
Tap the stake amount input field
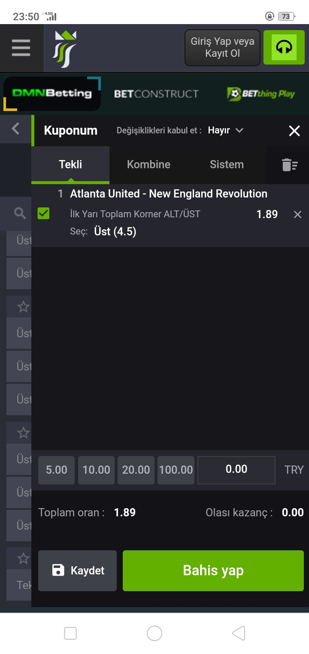coord(236,470)
